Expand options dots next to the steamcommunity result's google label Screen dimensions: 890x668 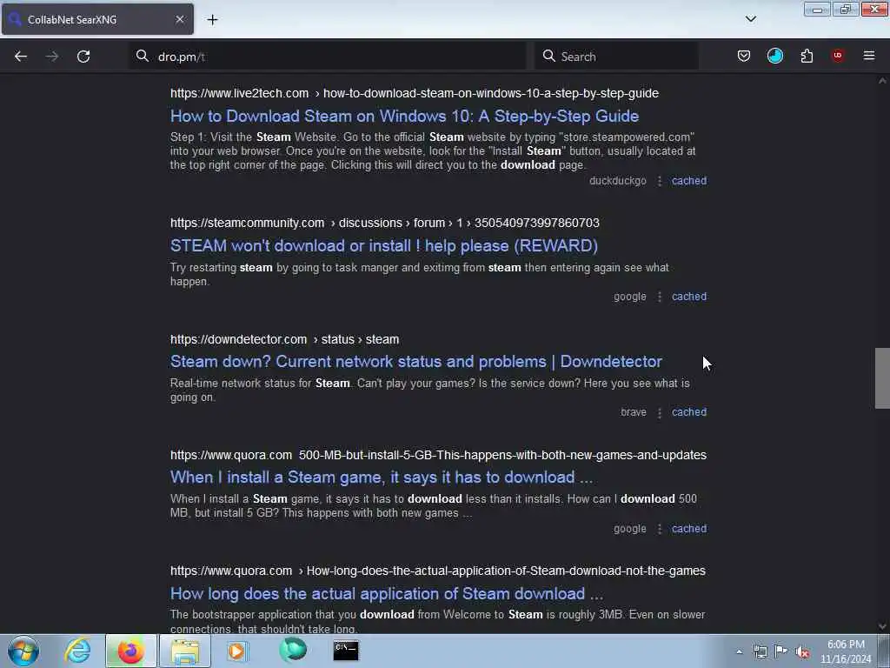(x=659, y=297)
